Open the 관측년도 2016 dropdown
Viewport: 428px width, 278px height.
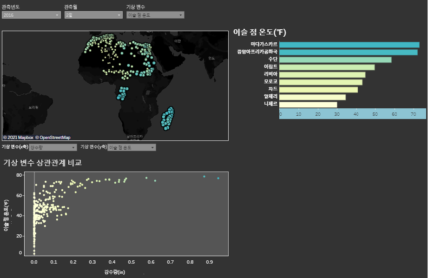(x=31, y=15)
